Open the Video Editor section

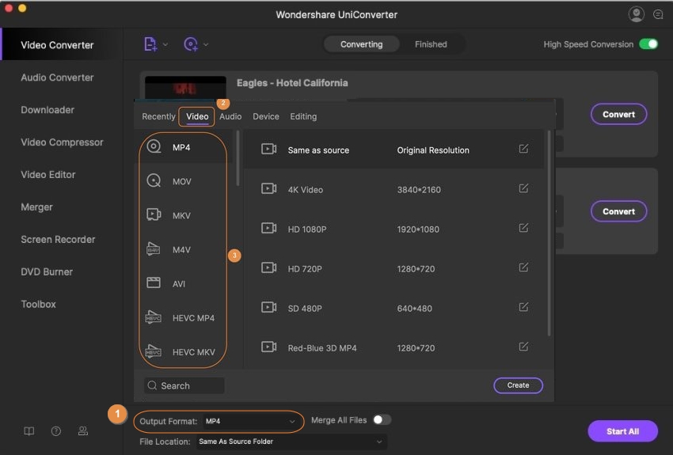click(x=48, y=175)
